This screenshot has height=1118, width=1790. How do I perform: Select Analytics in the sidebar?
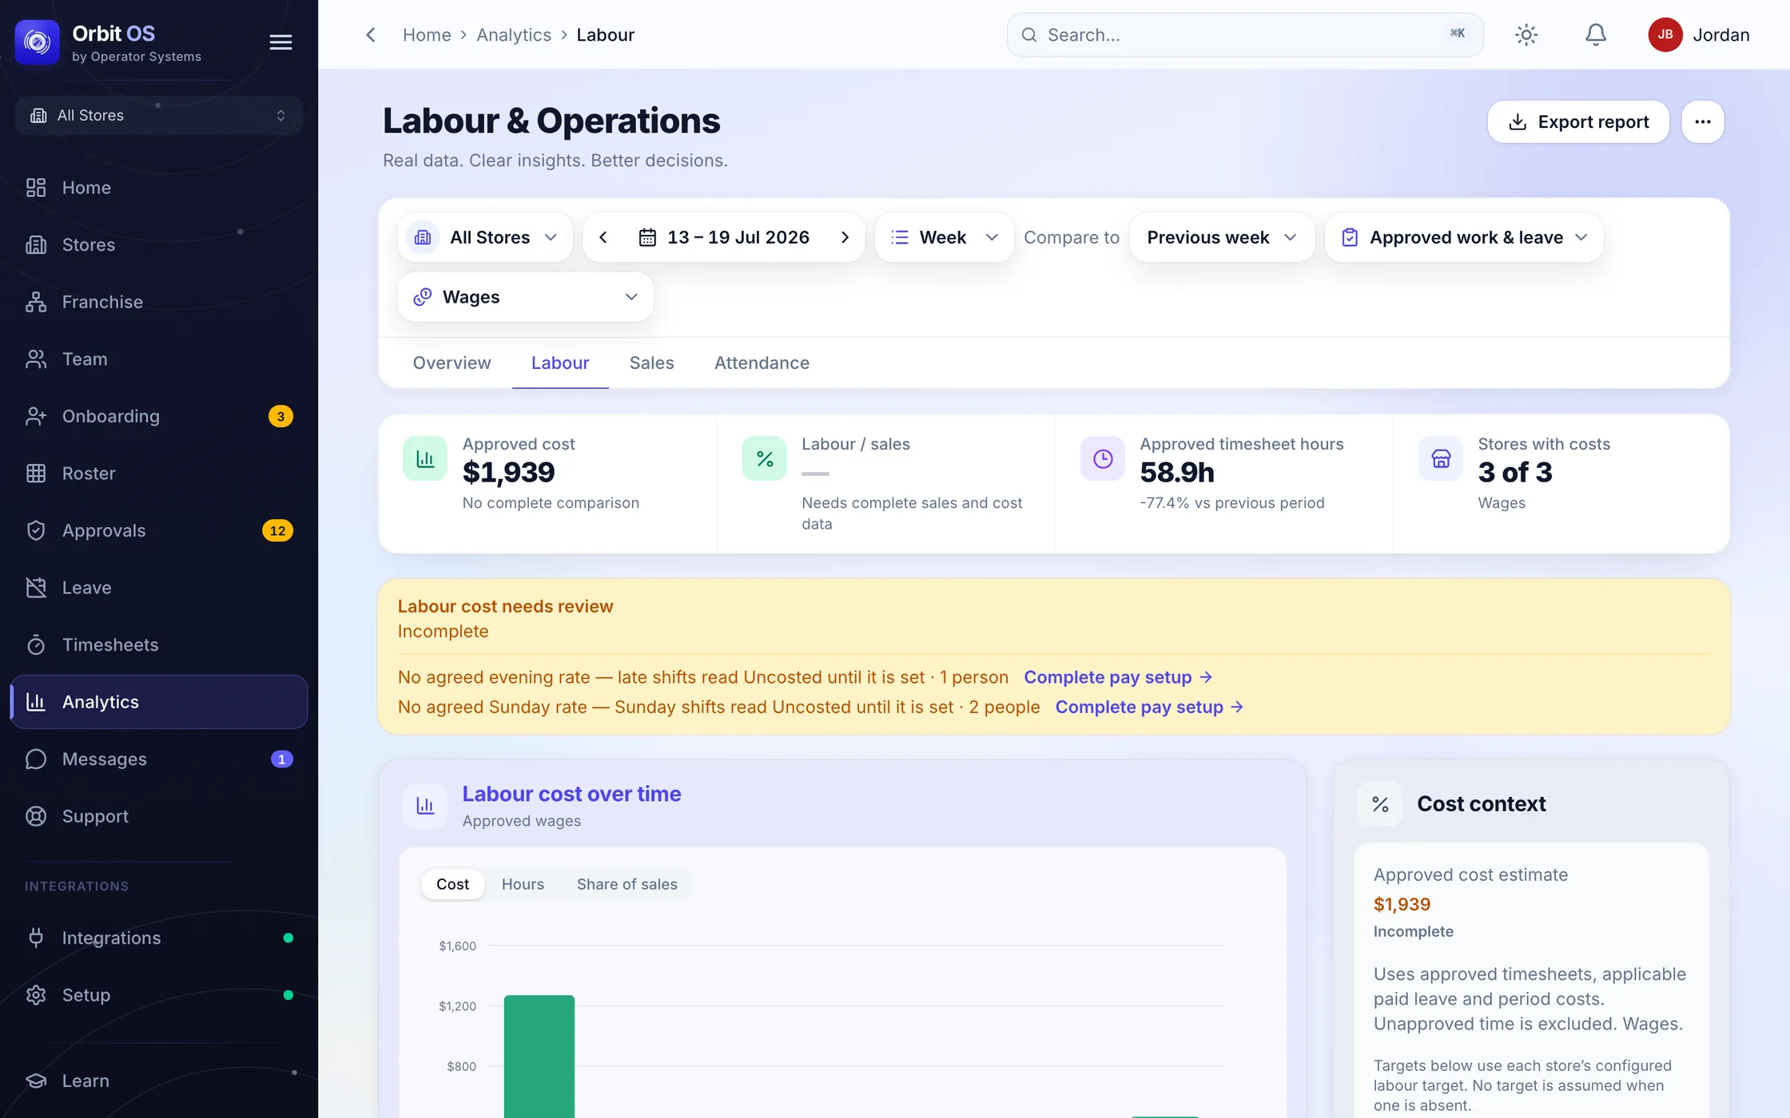pos(158,702)
